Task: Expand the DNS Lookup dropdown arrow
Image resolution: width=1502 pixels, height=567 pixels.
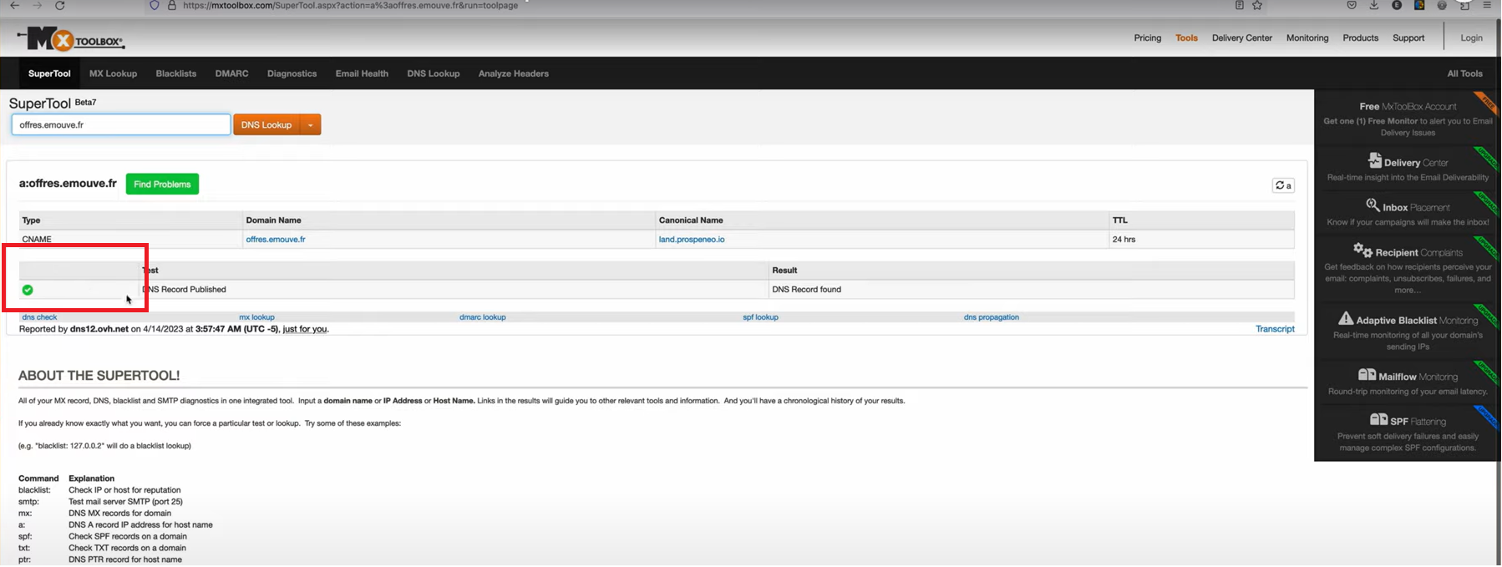Action: [x=310, y=125]
